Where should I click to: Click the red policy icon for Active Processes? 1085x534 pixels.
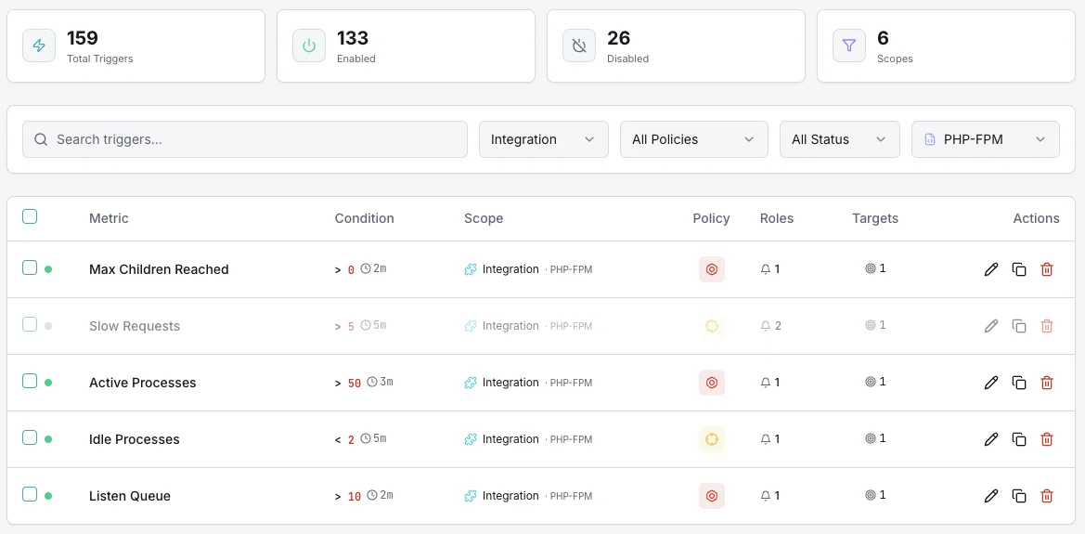pyautogui.click(x=711, y=383)
